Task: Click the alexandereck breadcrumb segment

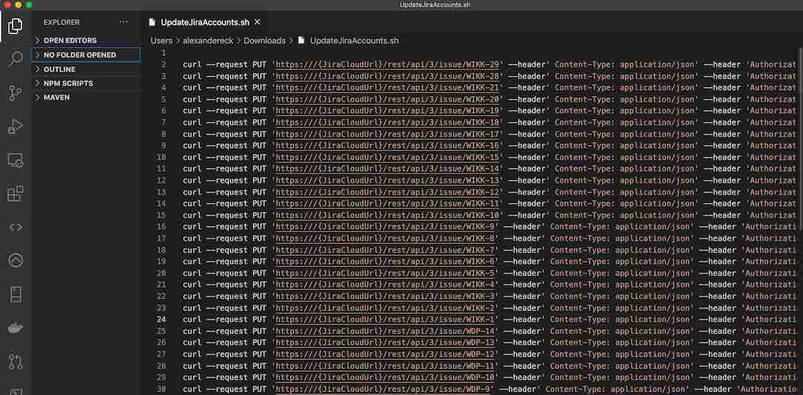Action: coord(207,40)
